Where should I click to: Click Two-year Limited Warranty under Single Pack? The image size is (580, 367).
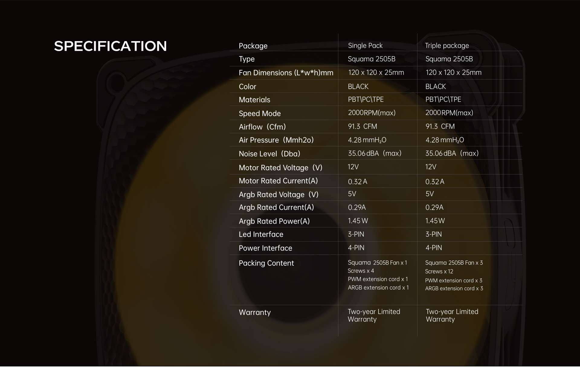point(374,316)
